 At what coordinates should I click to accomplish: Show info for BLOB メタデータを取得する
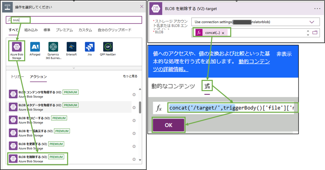(x=134, y=108)
